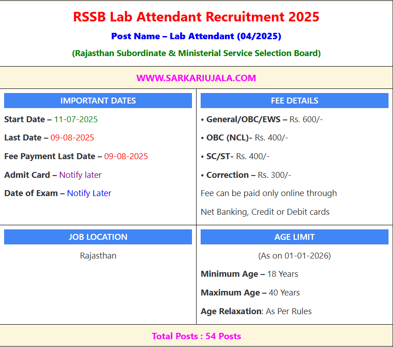Click the Maximum Age 40 Years line
Screen dimensions: 394x347
(250, 293)
